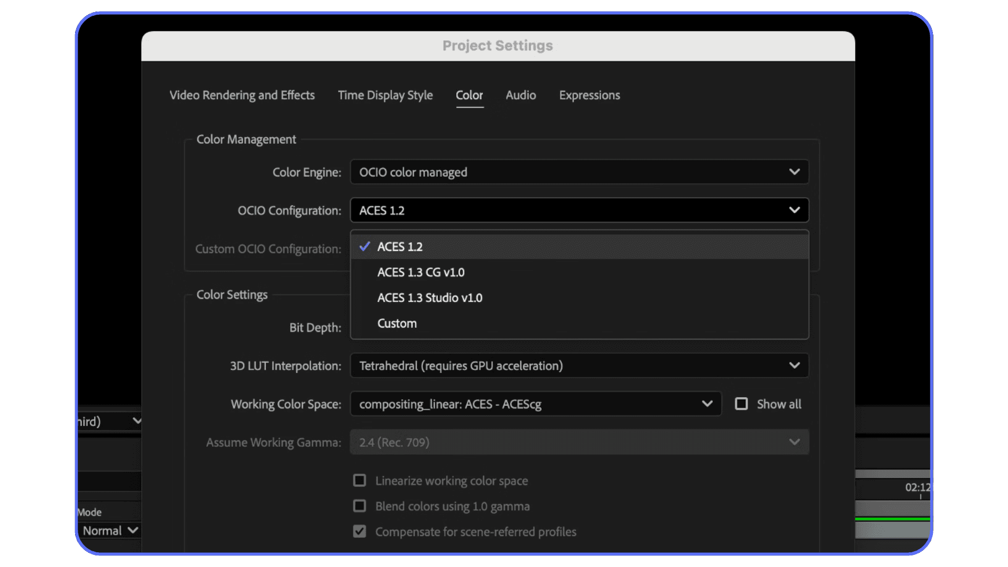Screen dimensions: 1008x567
Task: Click the Mode dropdown chevron near Normal
Action: pos(133,530)
